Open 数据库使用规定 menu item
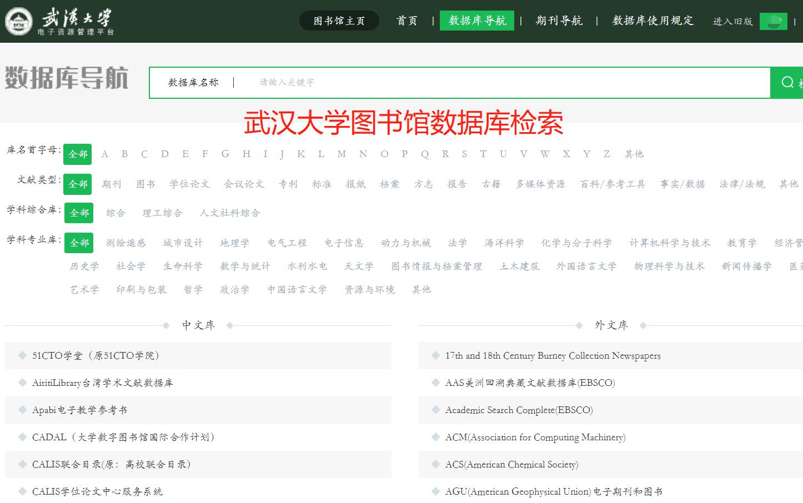This screenshot has height=503, width=803. tap(653, 21)
